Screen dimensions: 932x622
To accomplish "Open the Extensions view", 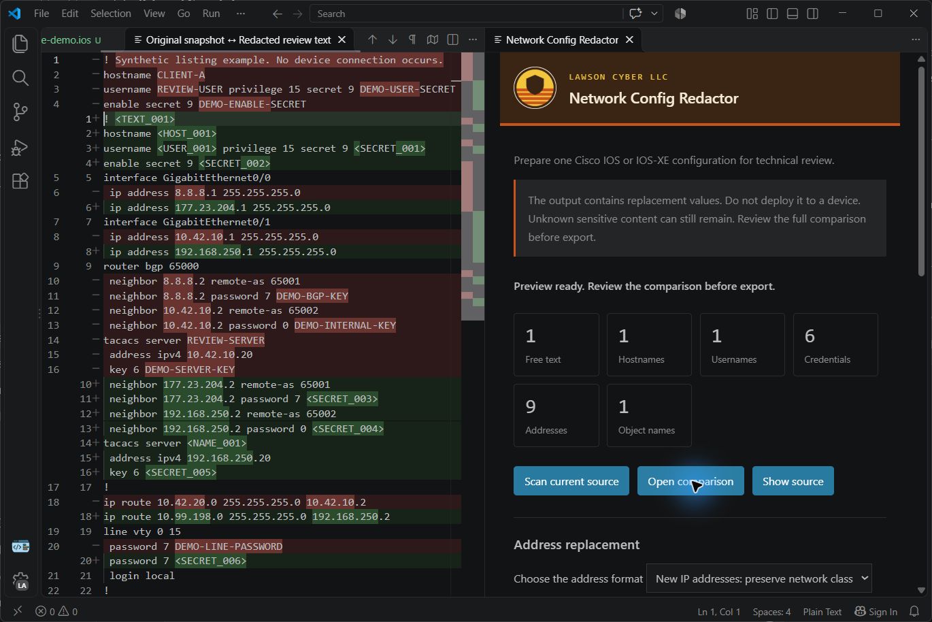I will coord(20,181).
